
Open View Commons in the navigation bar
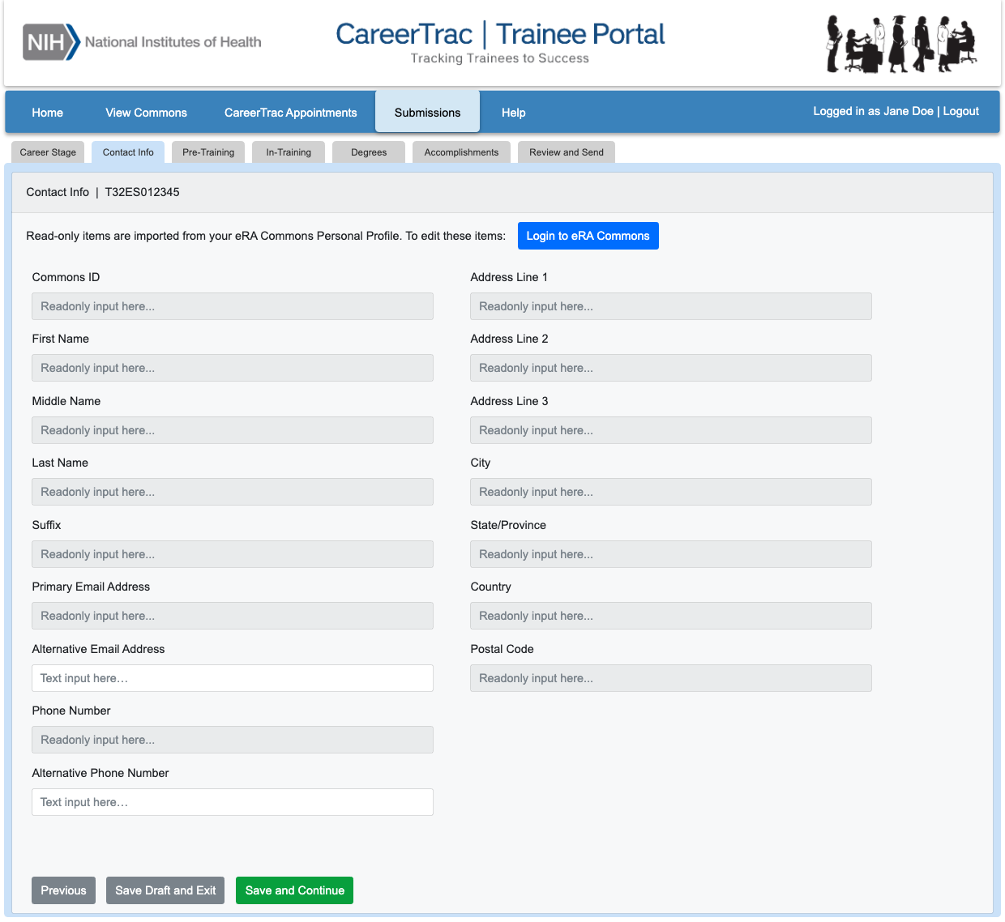point(146,113)
